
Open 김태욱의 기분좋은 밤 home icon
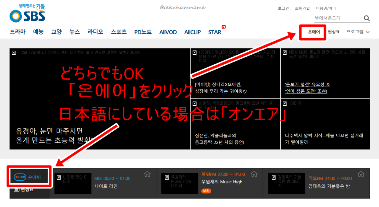[x=361, y=174]
